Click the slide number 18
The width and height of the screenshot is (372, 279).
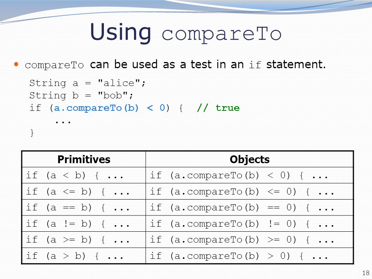coord(365,273)
